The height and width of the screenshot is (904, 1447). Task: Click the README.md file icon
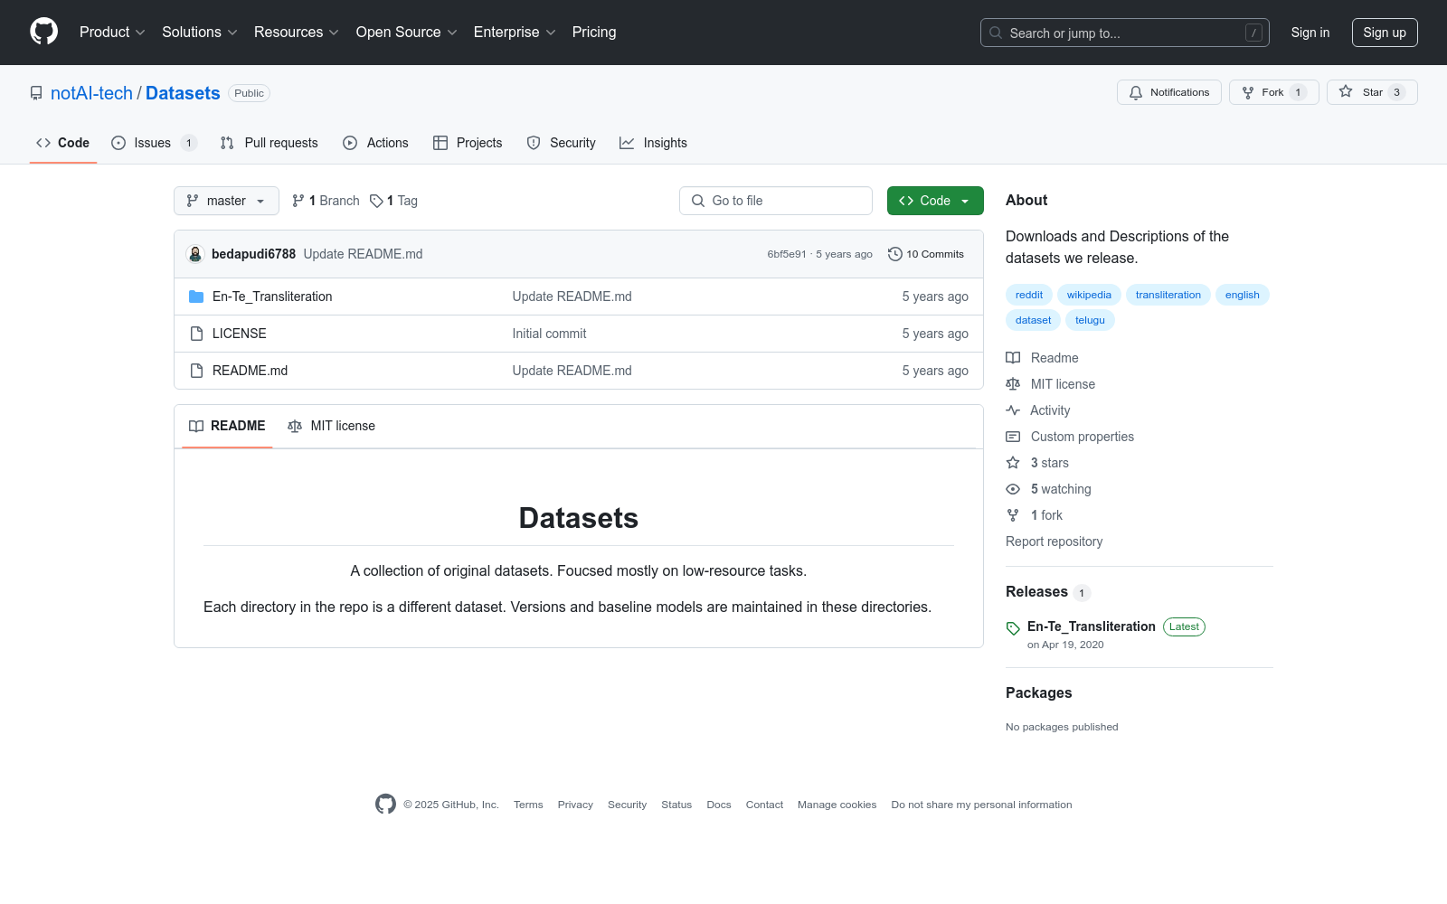point(196,371)
